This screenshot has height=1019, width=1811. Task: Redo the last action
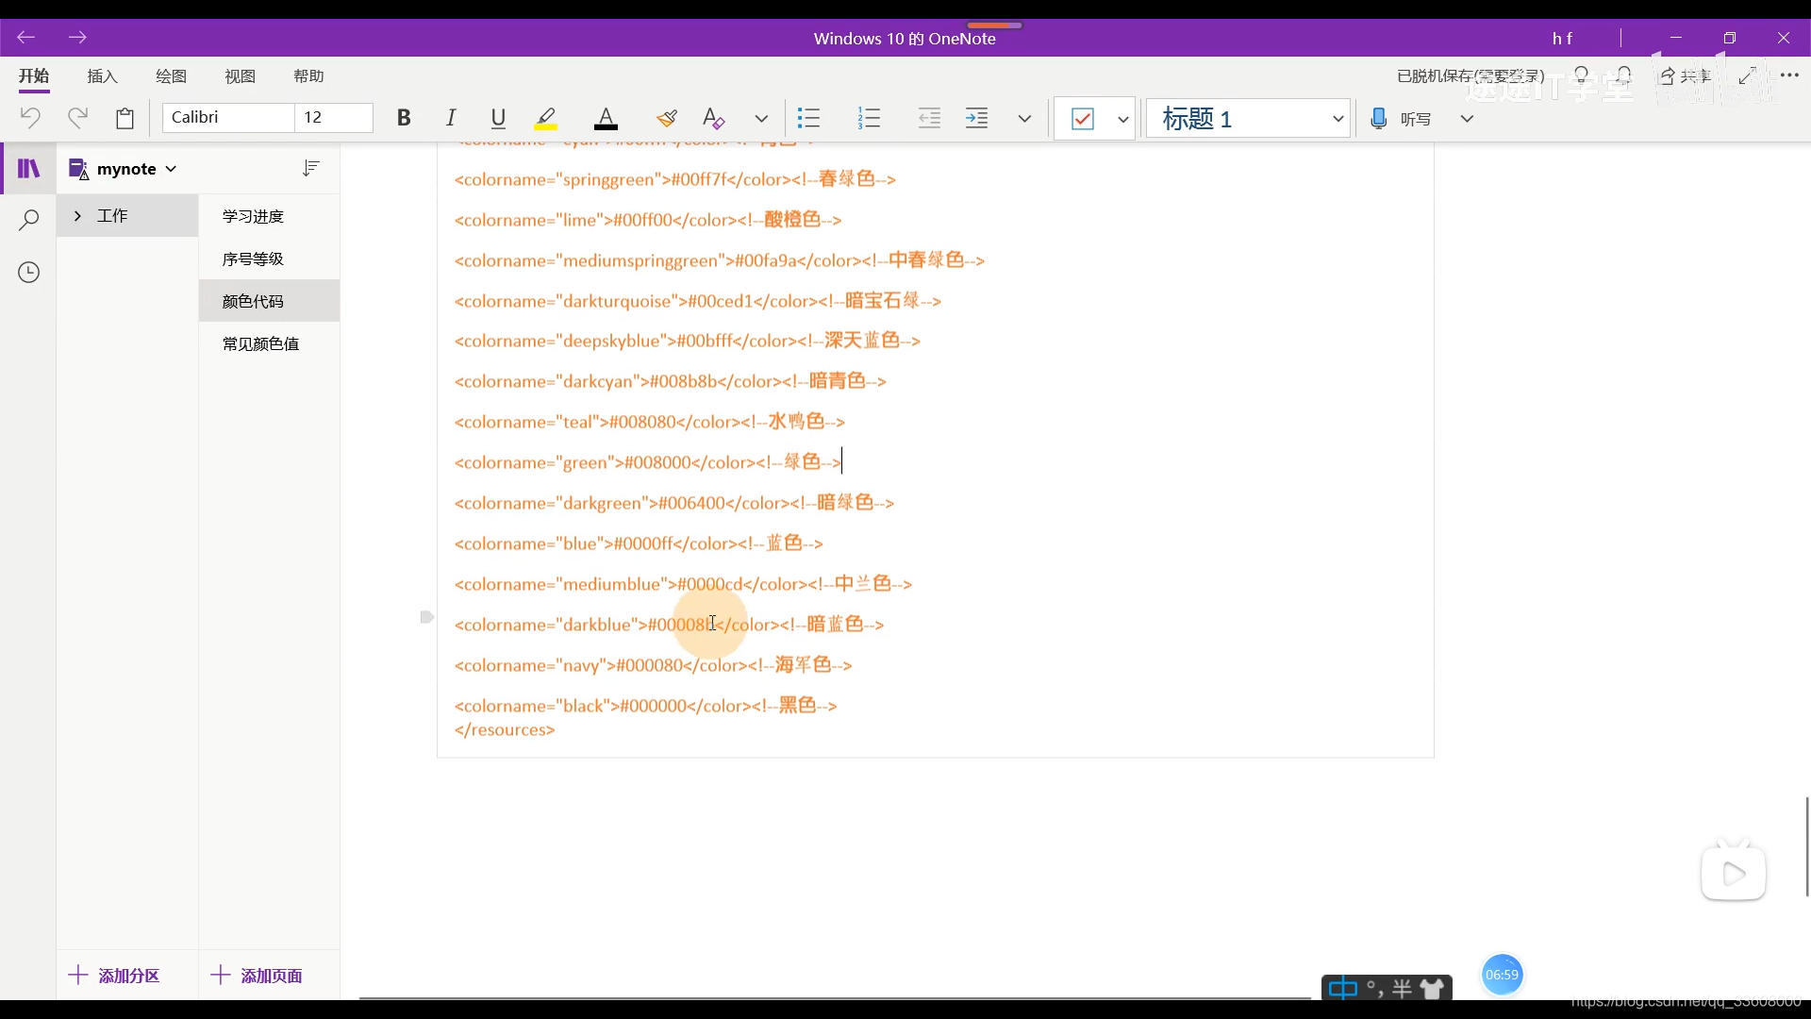[x=77, y=118]
